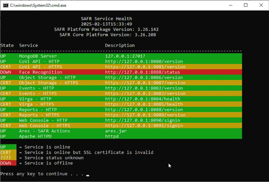
Task: Click the MongoDB Server row name
Action: (38, 56)
